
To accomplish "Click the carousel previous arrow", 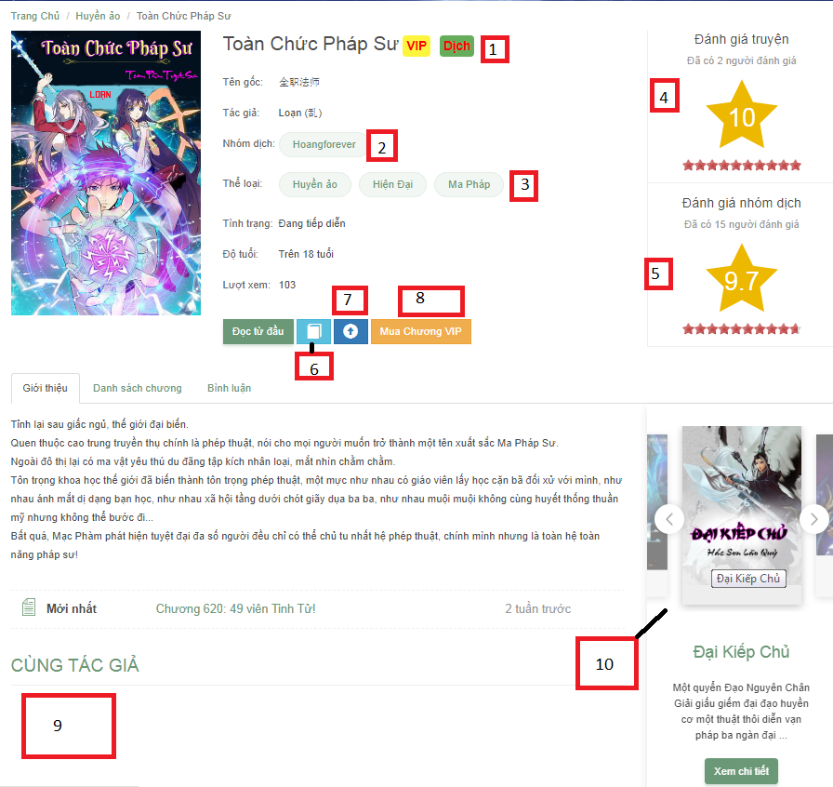I will pyautogui.click(x=668, y=519).
